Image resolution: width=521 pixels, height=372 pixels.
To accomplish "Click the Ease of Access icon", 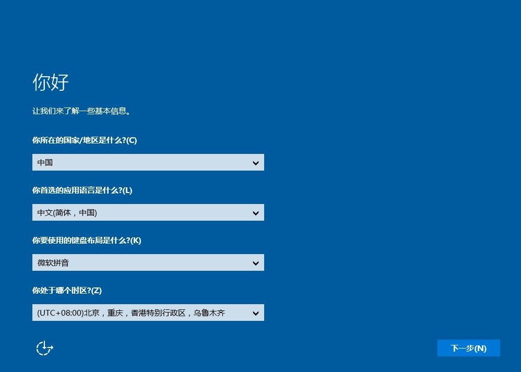I will pos(44,347).
